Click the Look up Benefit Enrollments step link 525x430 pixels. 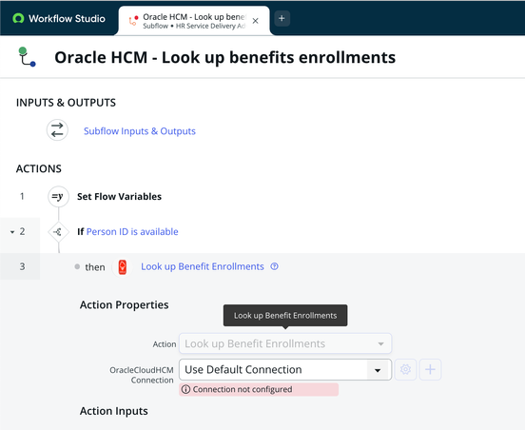[x=203, y=266]
